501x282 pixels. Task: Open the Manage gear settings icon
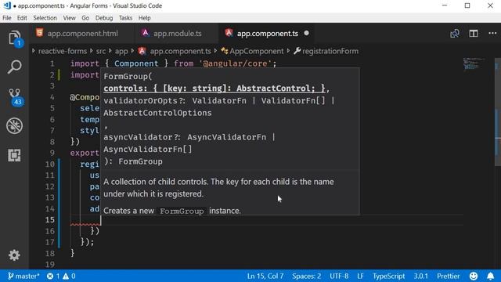(14, 255)
